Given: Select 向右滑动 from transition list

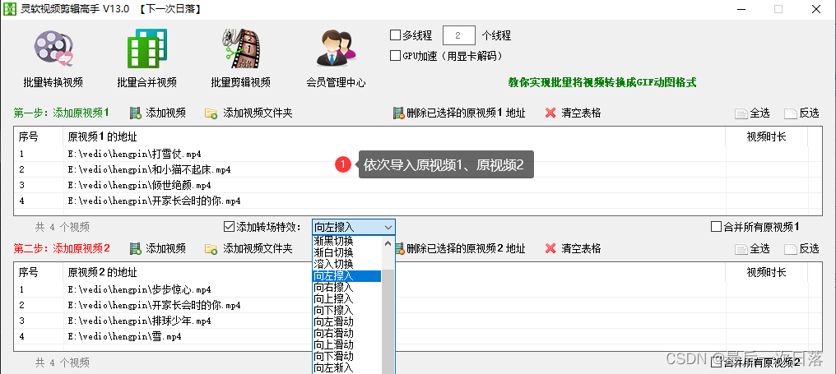Looking at the screenshot, I should (x=346, y=334).
